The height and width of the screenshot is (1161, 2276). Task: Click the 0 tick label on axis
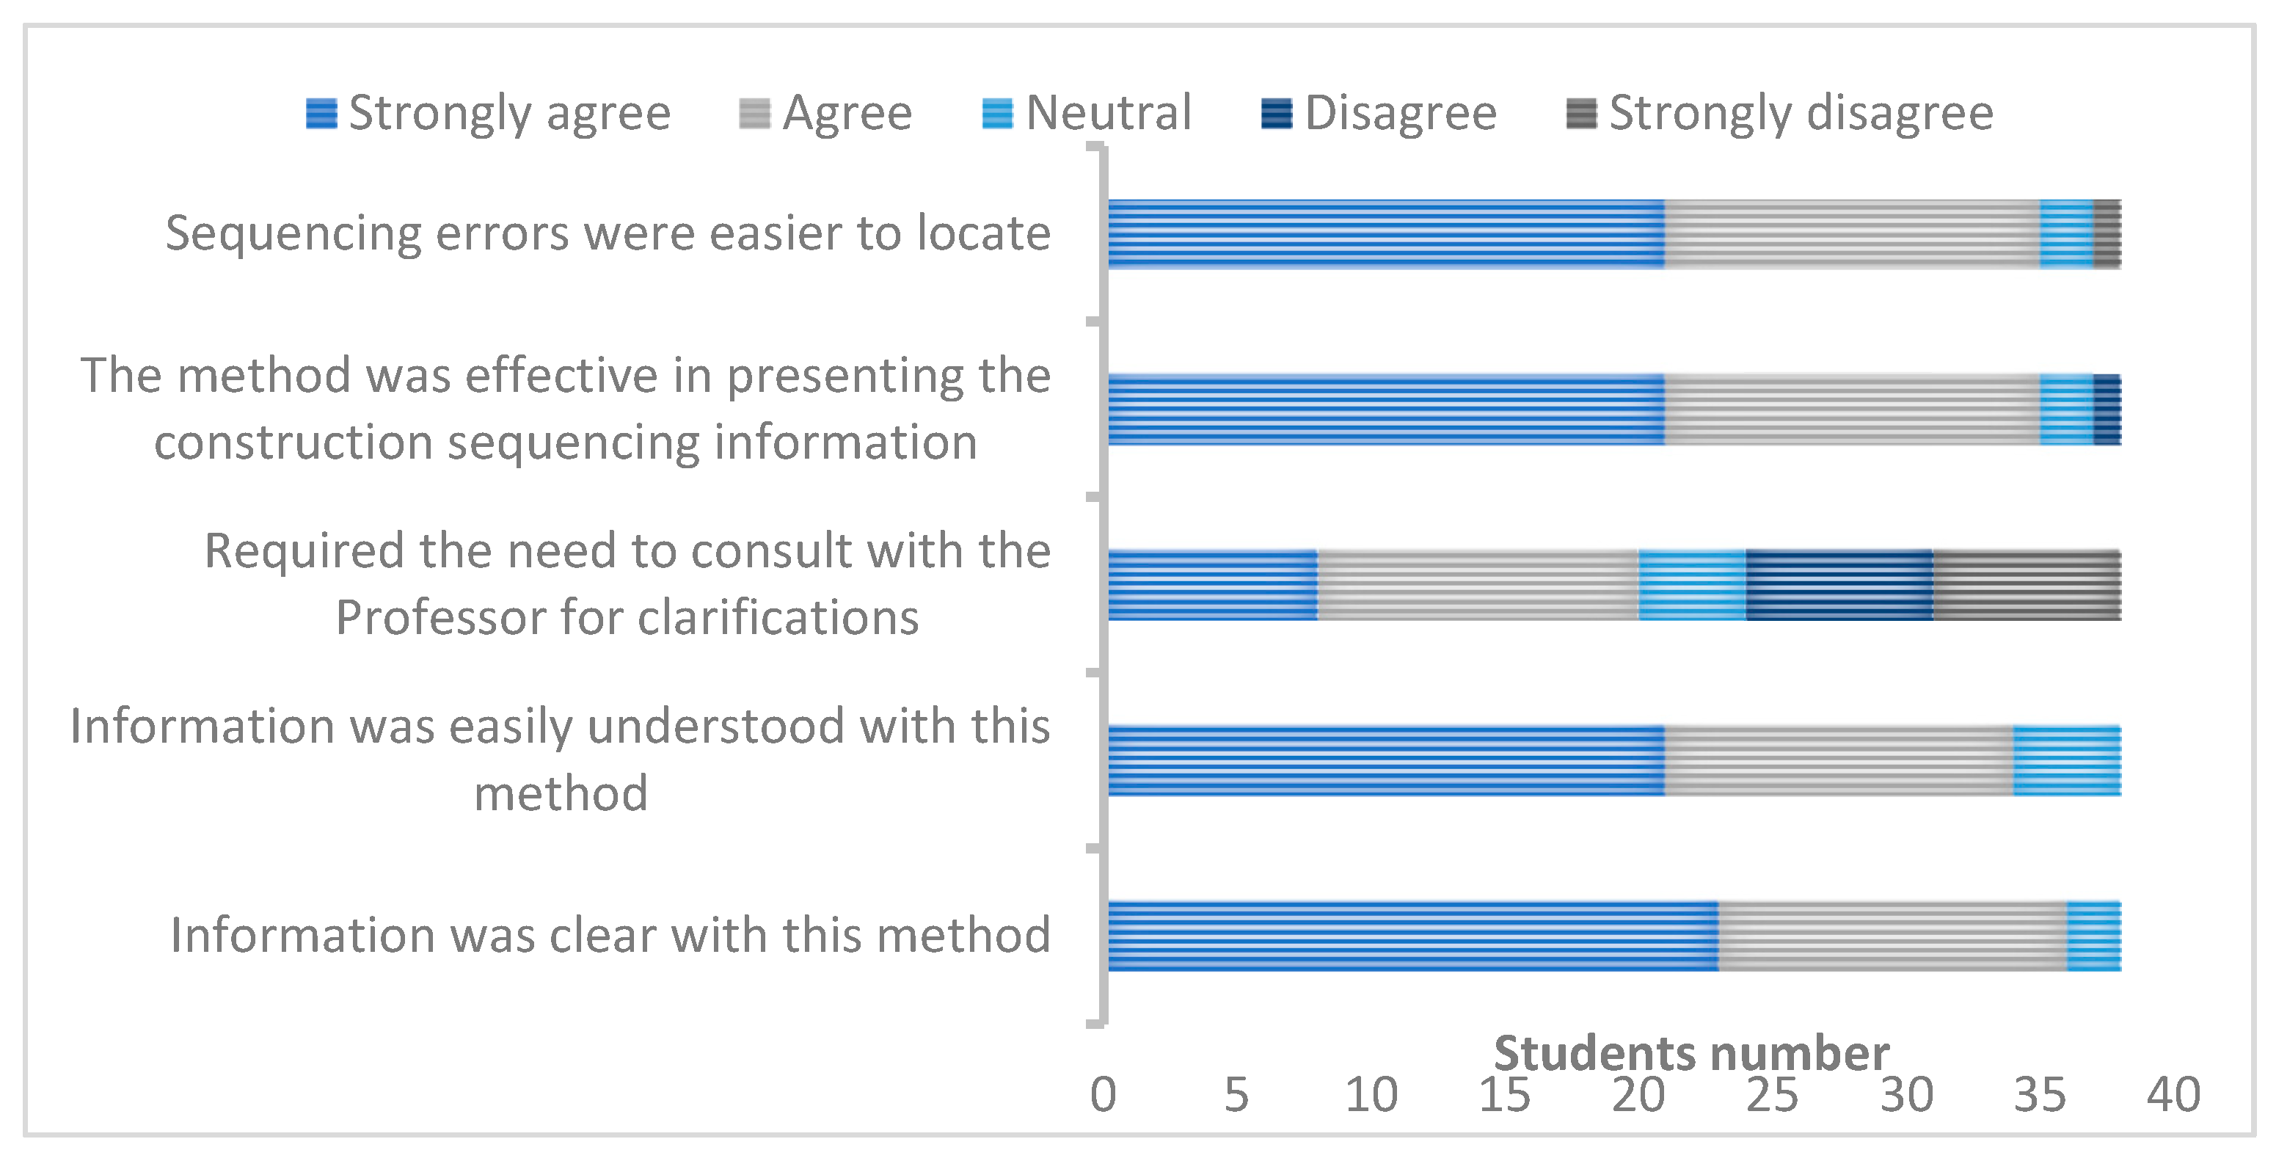click(x=1103, y=1095)
